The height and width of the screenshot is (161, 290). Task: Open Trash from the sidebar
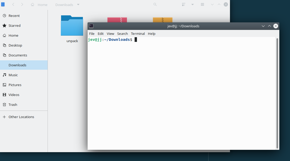(x=13, y=105)
